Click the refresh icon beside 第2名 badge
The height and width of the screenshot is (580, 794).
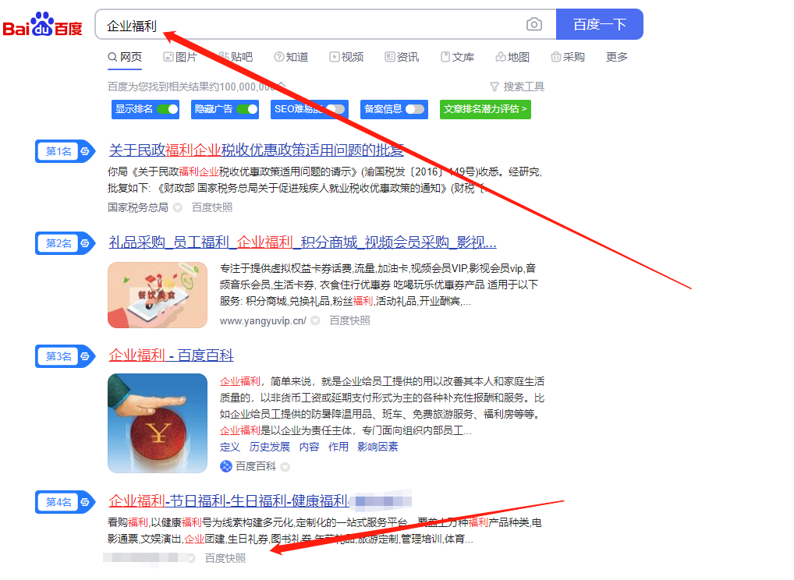[x=85, y=243]
